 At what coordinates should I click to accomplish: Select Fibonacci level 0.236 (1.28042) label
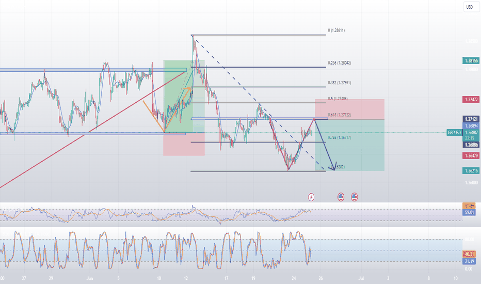(339, 63)
